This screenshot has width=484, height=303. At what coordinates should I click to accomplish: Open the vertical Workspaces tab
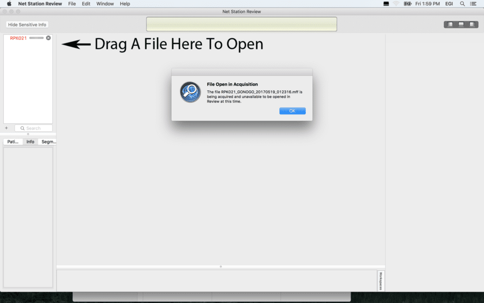[x=380, y=280]
